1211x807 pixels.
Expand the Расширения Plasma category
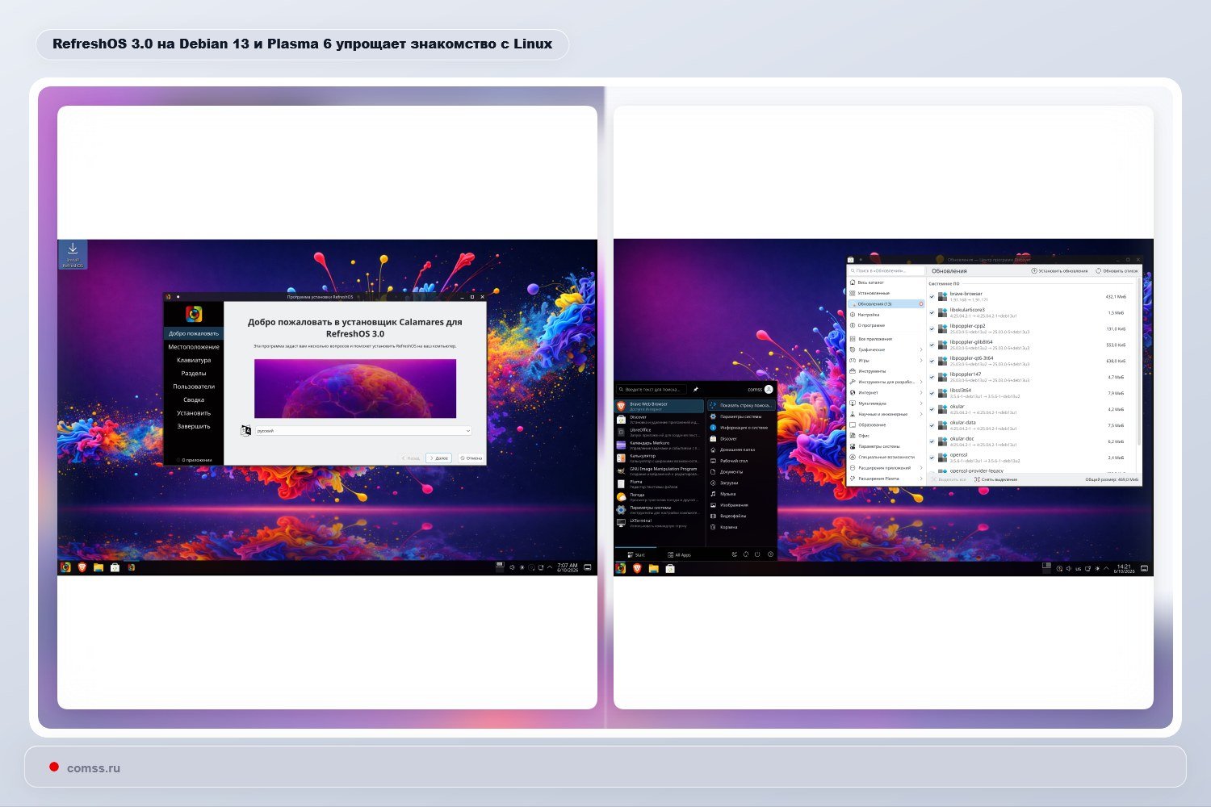tap(921, 479)
